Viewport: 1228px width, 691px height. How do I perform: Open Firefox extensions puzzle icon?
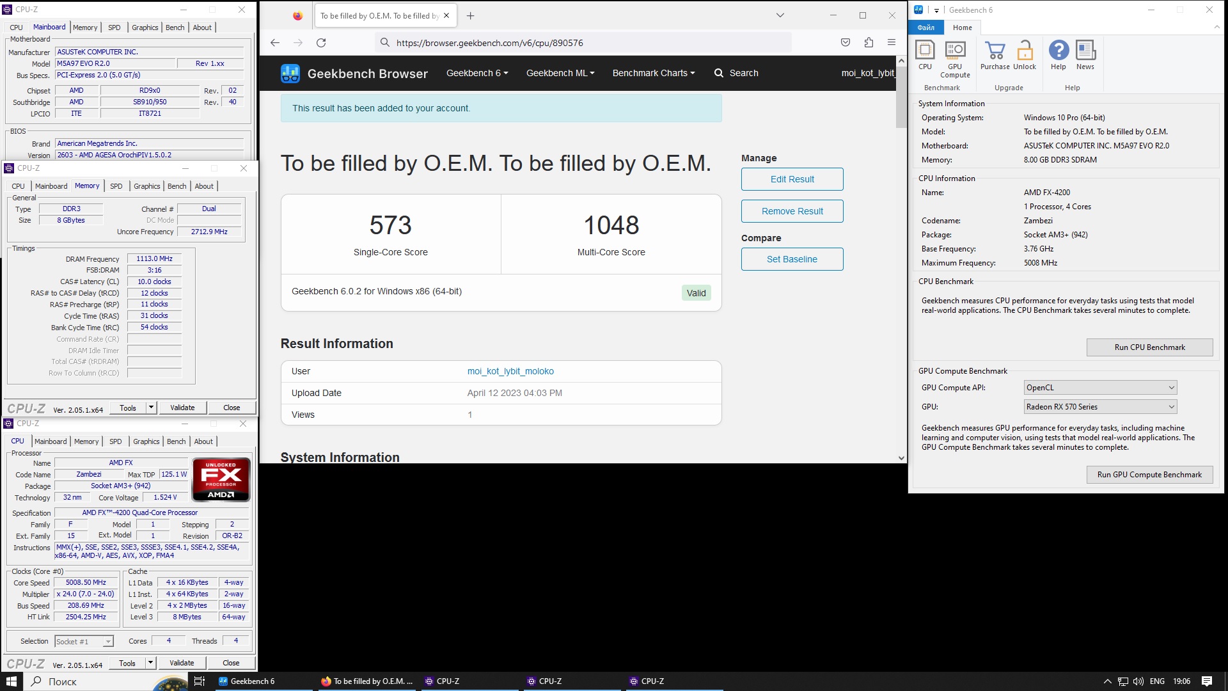(x=869, y=43)
